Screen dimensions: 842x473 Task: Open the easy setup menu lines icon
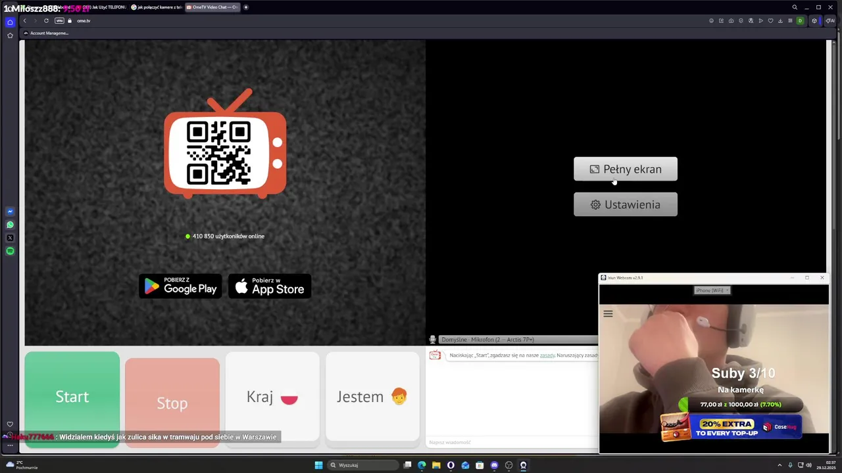[x=790, y=20]
